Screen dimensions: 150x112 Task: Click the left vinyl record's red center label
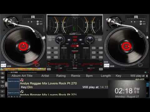23,46
